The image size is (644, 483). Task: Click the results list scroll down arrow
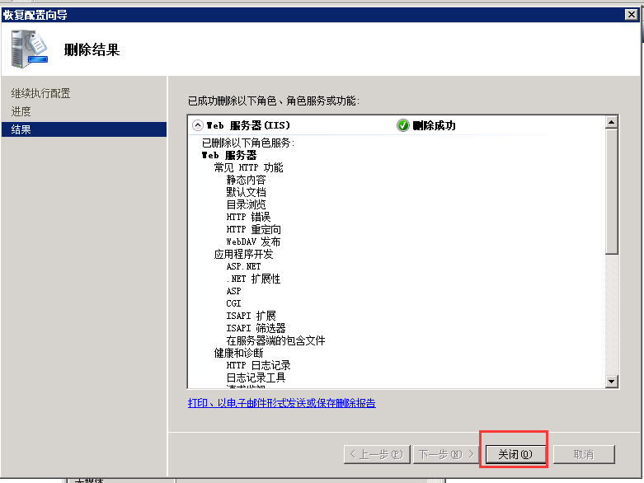coord(611,381)
